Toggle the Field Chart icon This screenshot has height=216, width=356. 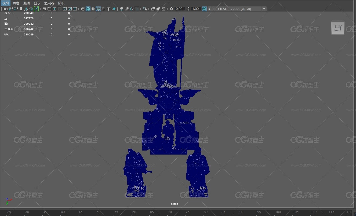pyautogui.click(x=65, y=9)
